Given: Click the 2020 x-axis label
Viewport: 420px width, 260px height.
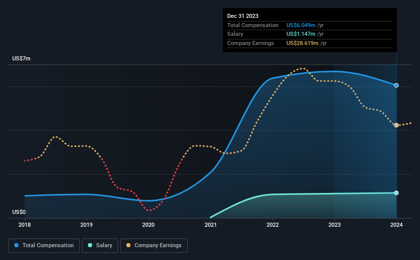Looking at the screenshot, I should [148, 225].
